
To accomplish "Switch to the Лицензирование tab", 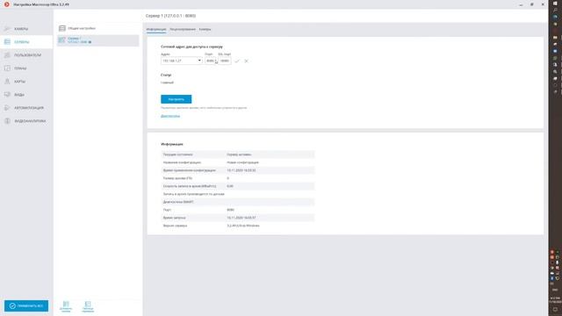I will pos(183,29).
